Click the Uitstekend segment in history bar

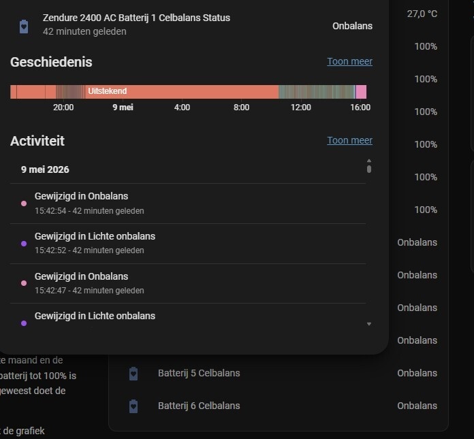pyautogui.click(x=181, y=92)
